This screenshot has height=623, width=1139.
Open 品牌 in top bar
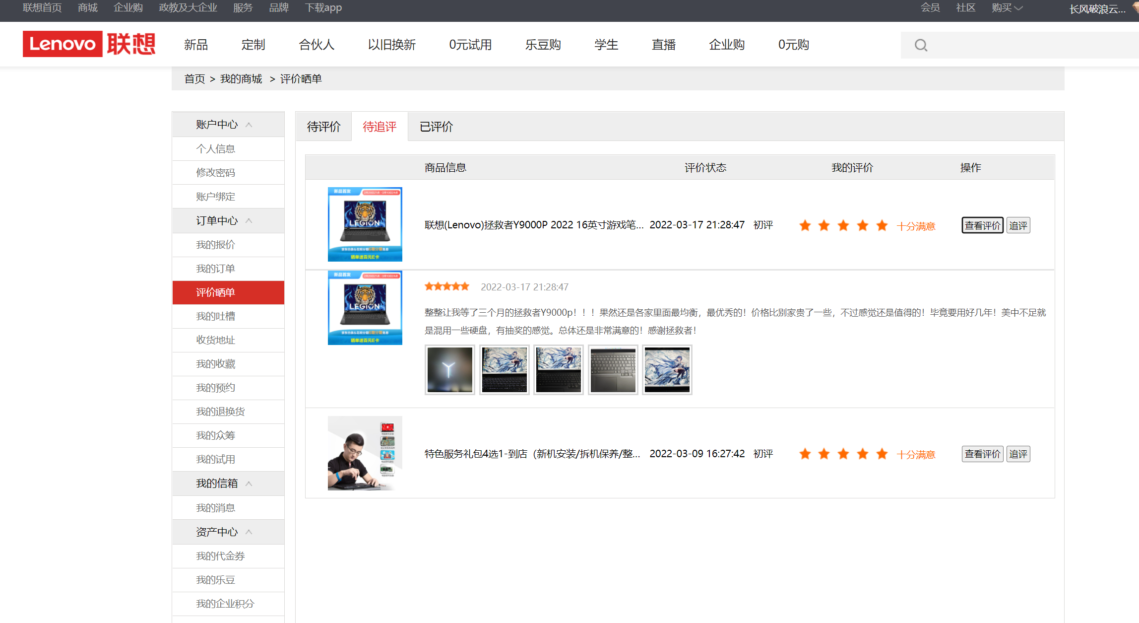279,7
